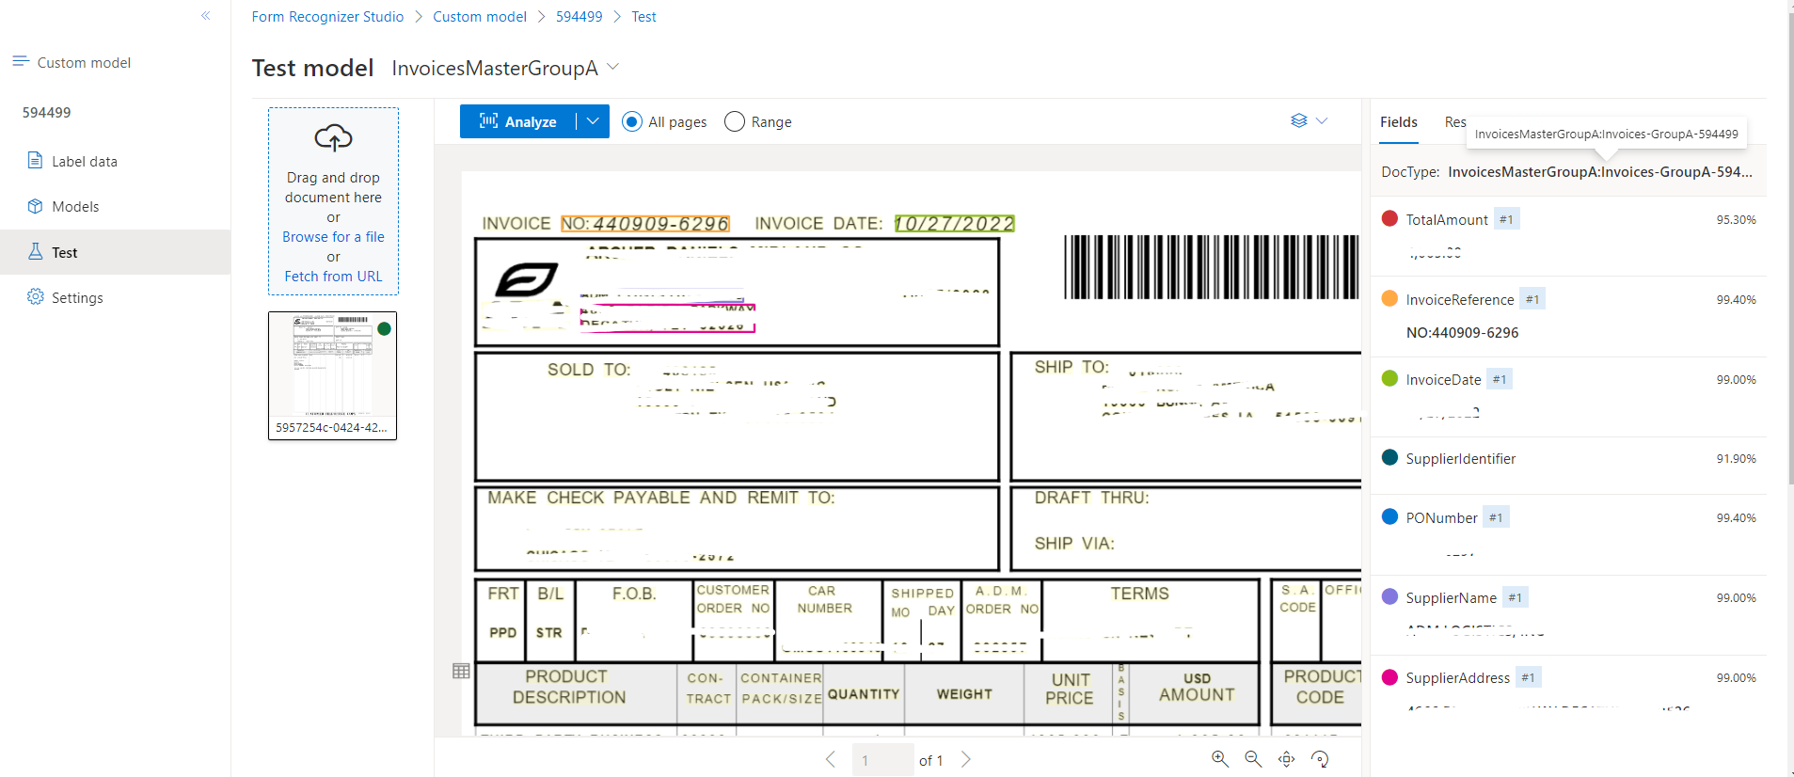Click the teal SupplierIdentifier color dot
This screenshot has height=777, width=1794.
click(1389, 457)
